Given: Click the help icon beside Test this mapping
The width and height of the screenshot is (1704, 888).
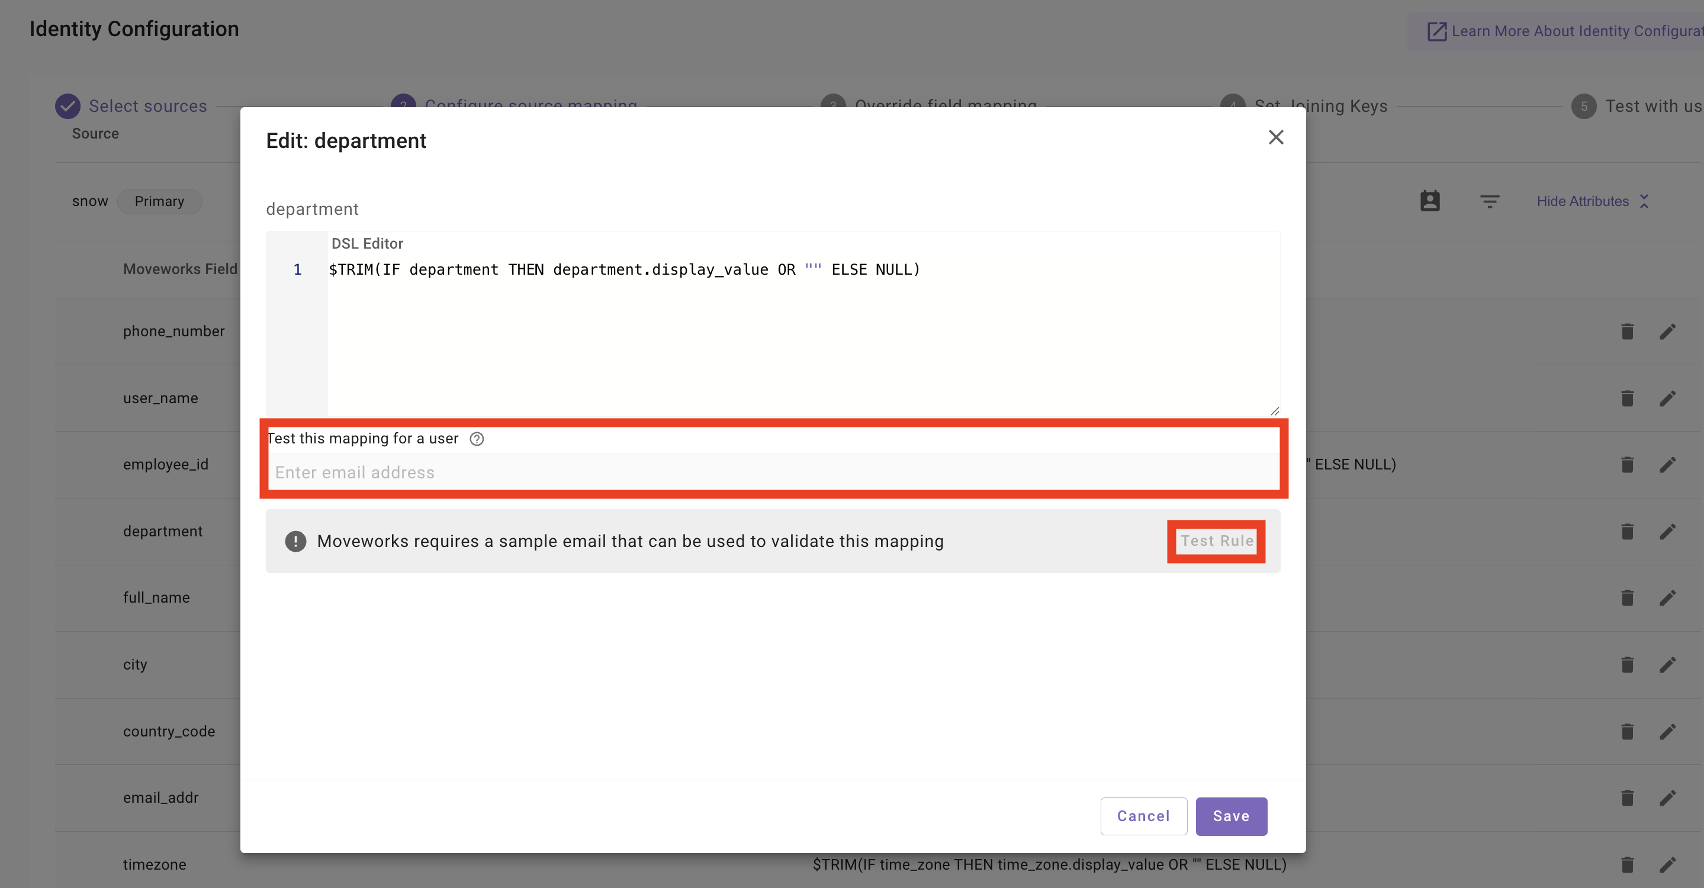Looking at the screenshot, I should tap(476, 439).
